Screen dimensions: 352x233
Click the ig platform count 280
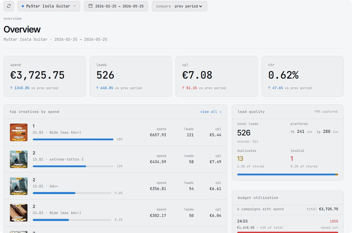[x=327, y=132]
